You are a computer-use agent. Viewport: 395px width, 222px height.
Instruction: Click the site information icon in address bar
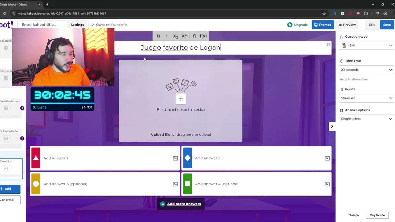(14, 14)
